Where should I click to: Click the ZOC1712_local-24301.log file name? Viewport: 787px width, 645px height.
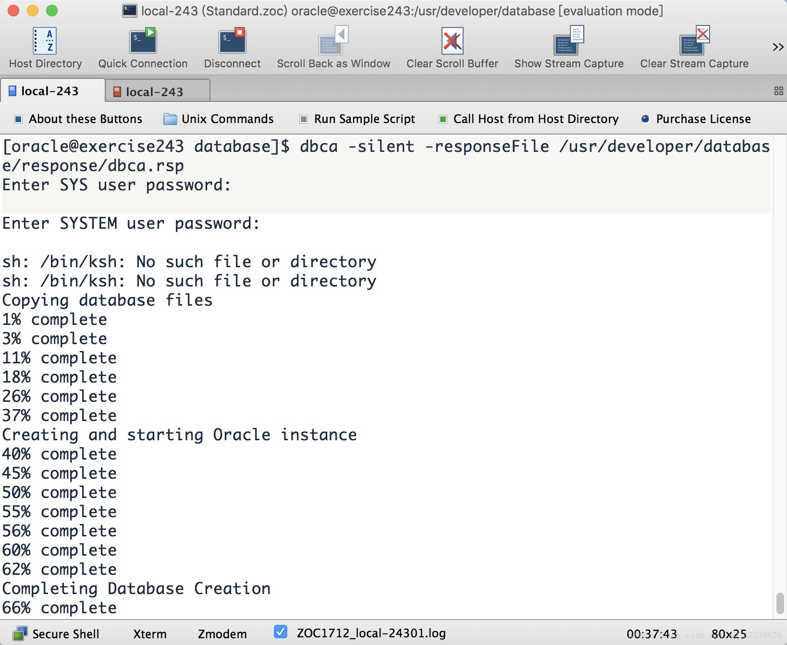(371, 633)
